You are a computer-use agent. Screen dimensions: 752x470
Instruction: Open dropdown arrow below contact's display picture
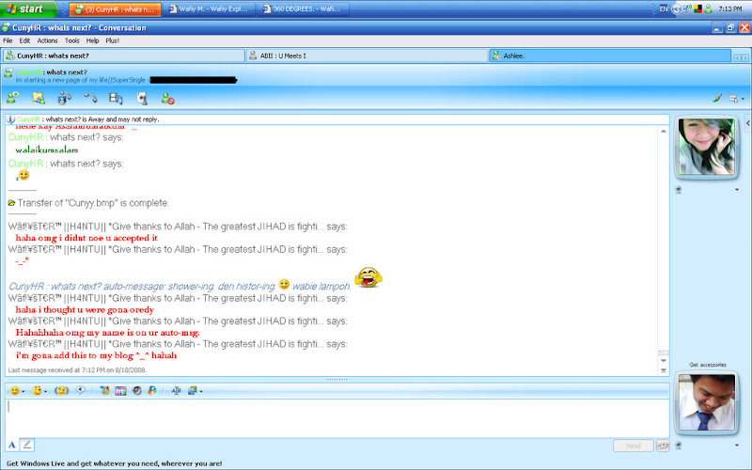coord(737,190)
